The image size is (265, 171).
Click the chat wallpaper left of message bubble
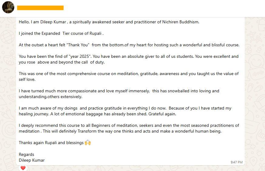[8, 91]
